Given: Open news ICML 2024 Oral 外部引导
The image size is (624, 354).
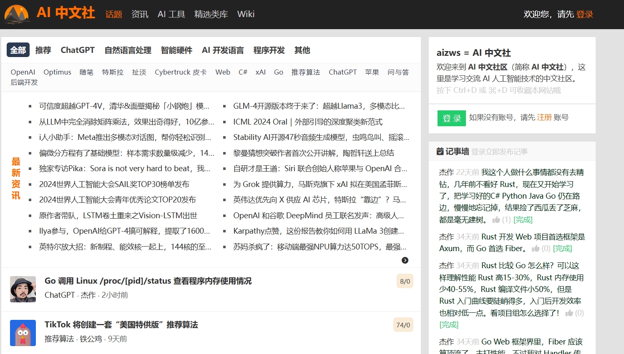Looking at the screenshot, I should [x=308, y=122].
